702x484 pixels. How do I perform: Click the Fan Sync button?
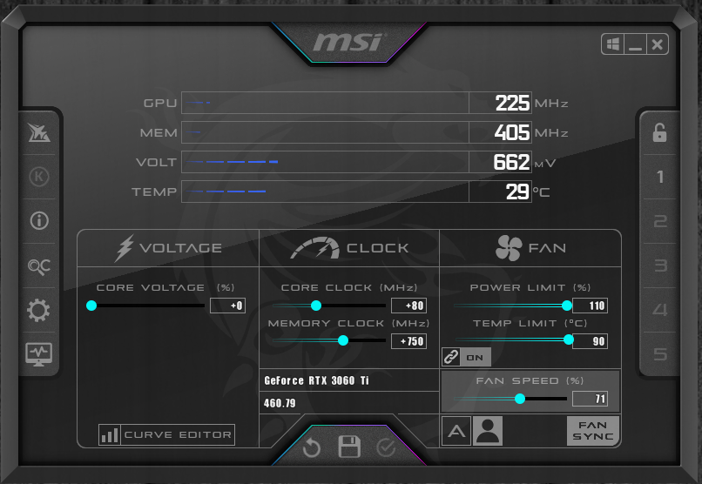click(x=593, y=431)
